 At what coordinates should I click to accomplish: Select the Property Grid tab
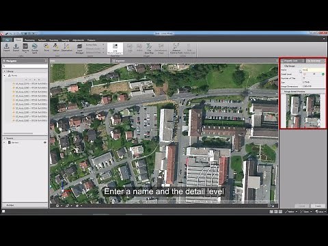tap(290, 61)
